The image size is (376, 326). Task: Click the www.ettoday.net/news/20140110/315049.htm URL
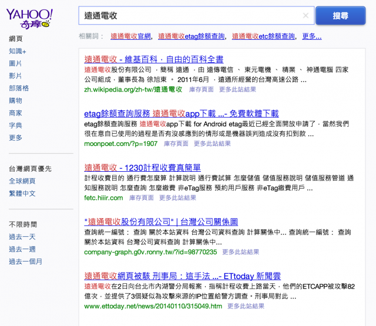coord(153,306)
